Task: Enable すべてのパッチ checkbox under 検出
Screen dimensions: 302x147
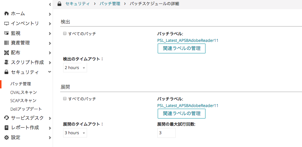Action: click(65, 33)
